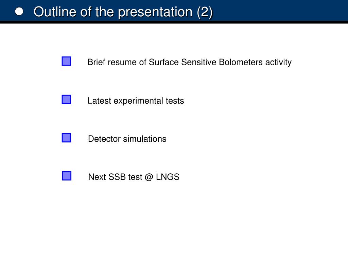Click the word experimental in second bullet
348x261 pixels.
coord(139,101)
